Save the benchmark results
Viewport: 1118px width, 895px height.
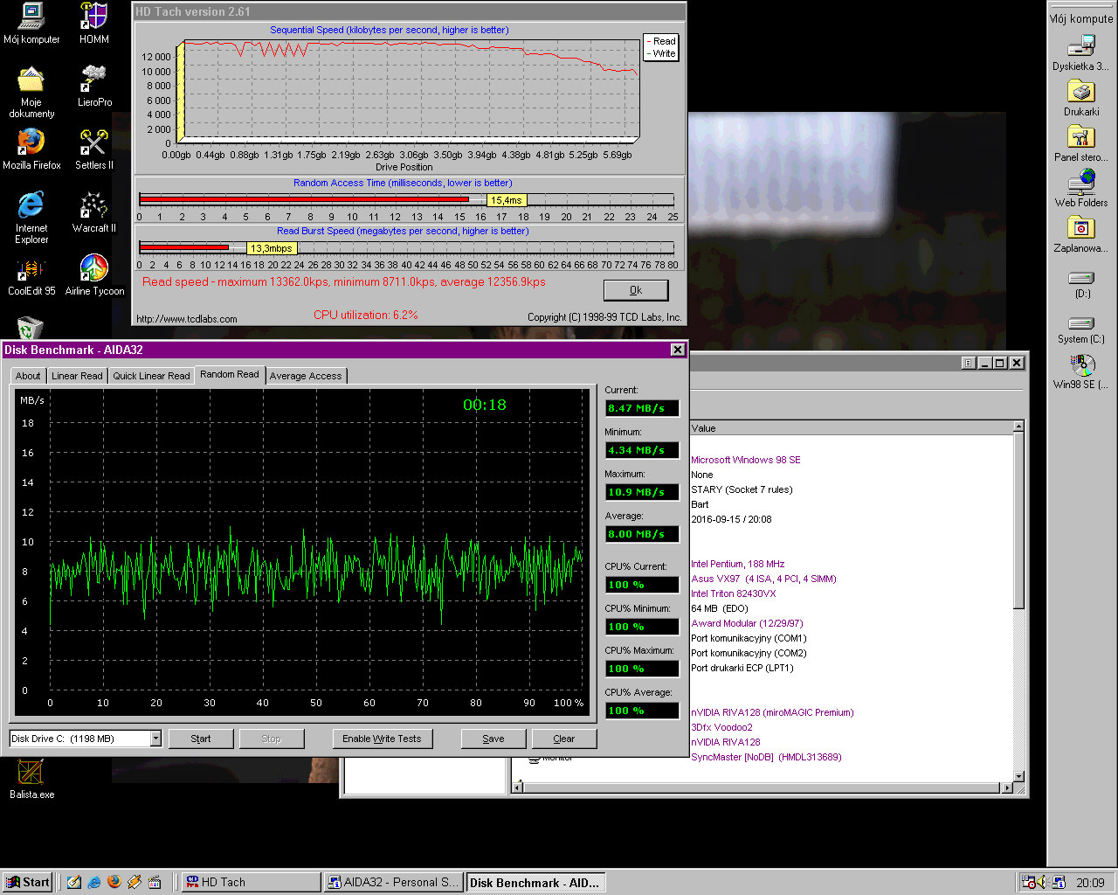(x=493, y=739)
